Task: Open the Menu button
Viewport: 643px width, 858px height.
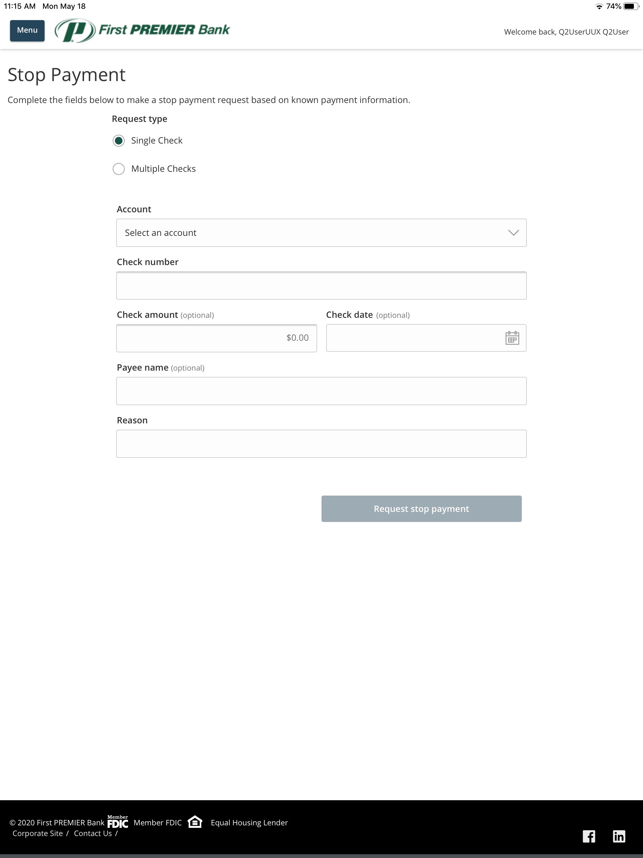Action: coord(27,31)
